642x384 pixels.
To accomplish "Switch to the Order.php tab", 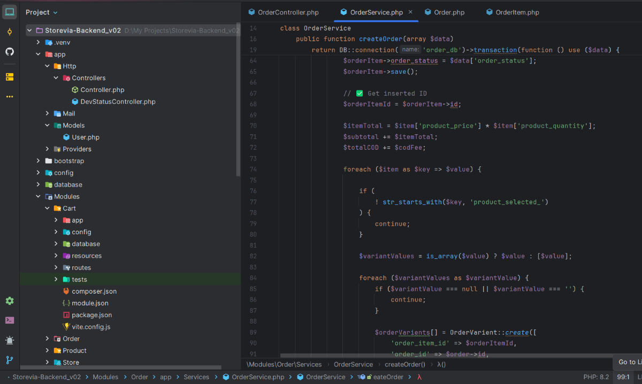I will click(x=445, y=12).
